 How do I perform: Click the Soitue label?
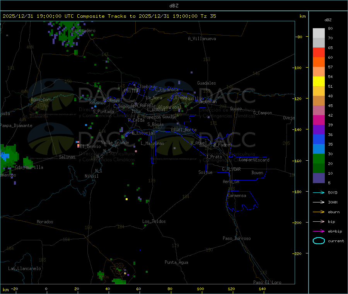[205, 172]
